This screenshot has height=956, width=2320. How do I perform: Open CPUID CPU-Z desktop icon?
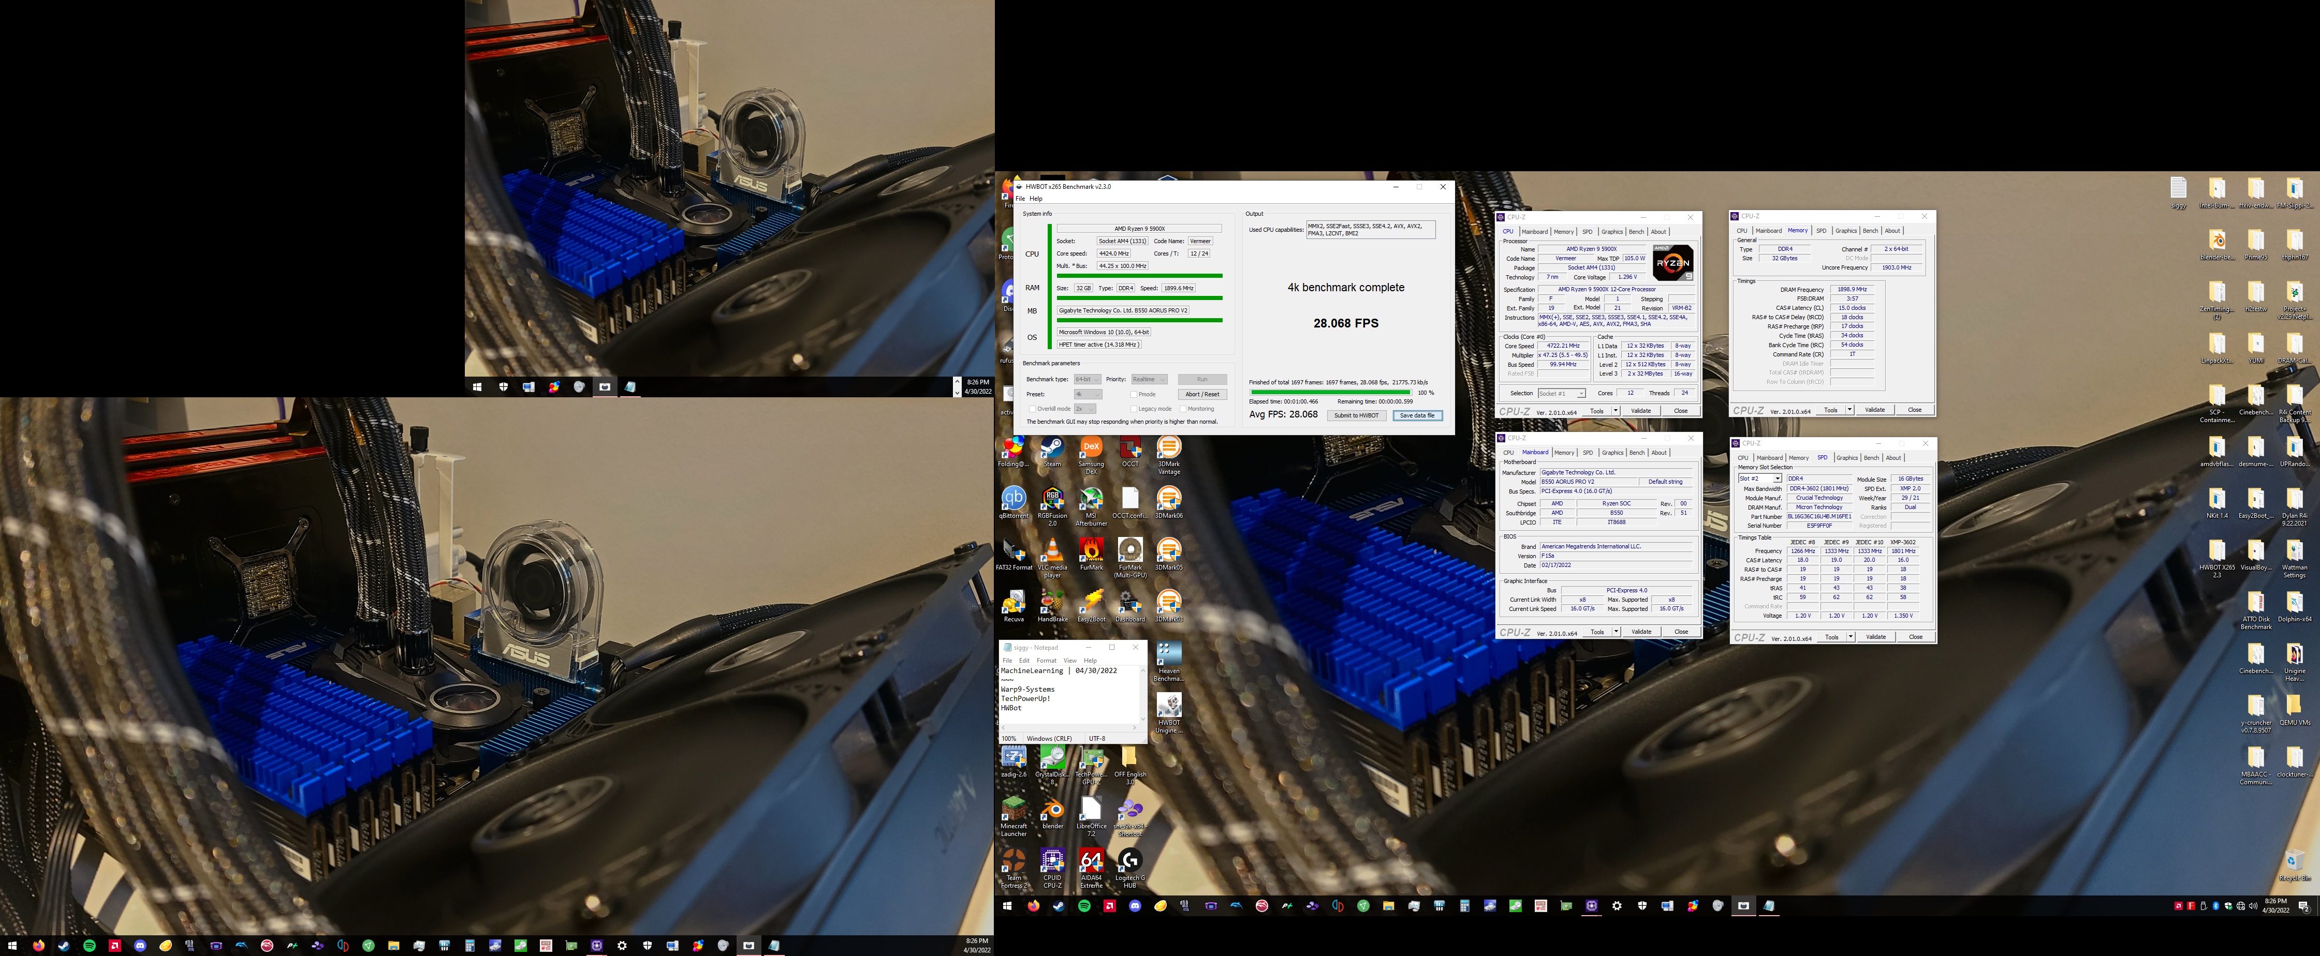tap(1052, 869)
